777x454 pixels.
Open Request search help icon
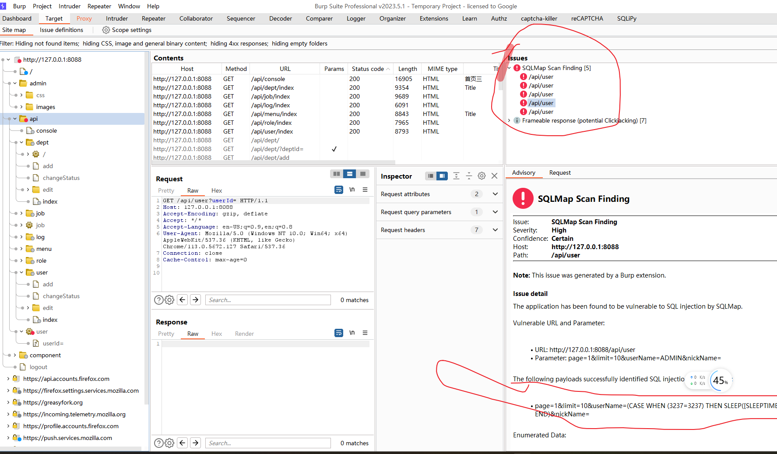click(x=158, y=300)
